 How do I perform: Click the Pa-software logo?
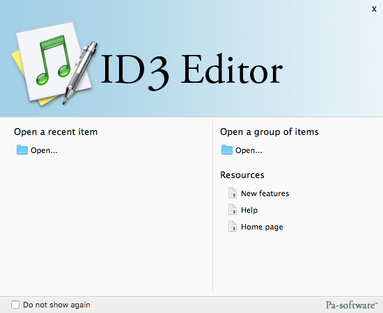tap(352, 305)
